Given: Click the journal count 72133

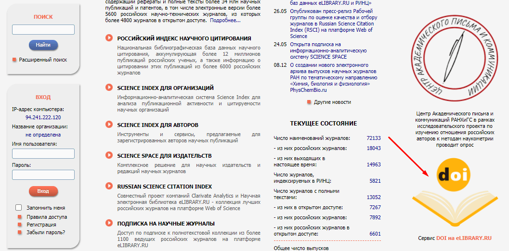Looking at the screenshot, I should 374,138.
